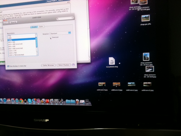Open the Transmit truck icon in dock
The image size is (181, 136).
point(43,101)
